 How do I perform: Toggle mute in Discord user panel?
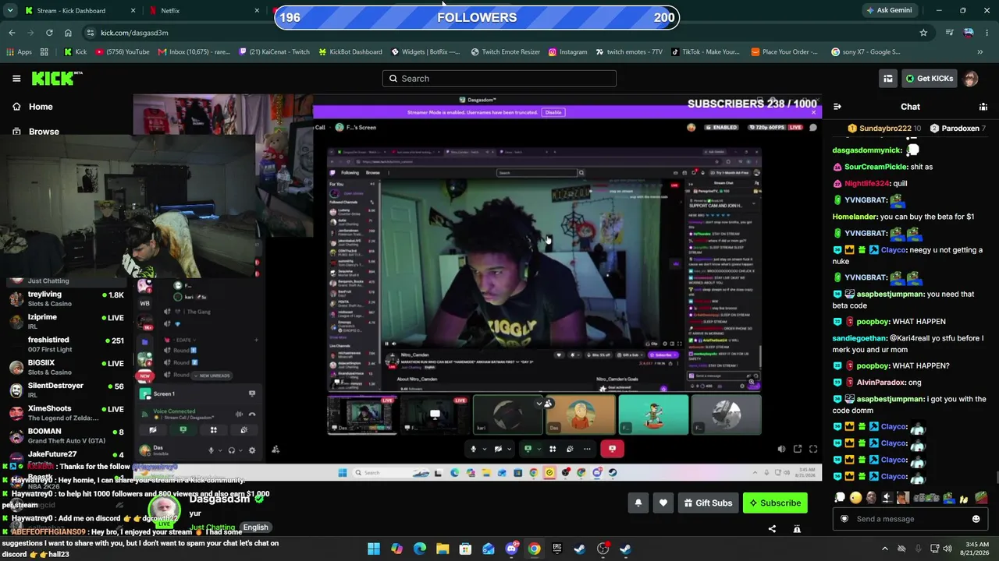point(211,450)
